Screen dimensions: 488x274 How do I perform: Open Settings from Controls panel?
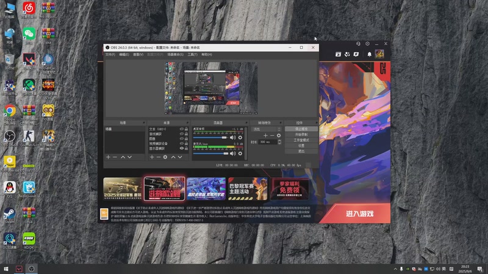(x=301, y=146)
